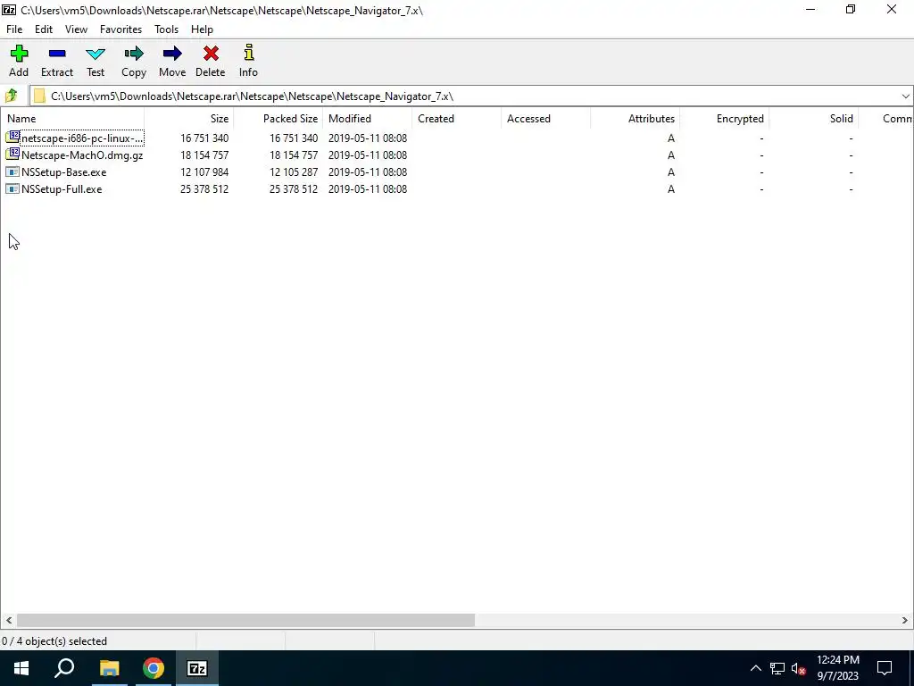The width and height of the screenshot is (914, 686).
Task: Open Google Chrome from taskbar
Action: pyautogui.click(x=154, y=668)
